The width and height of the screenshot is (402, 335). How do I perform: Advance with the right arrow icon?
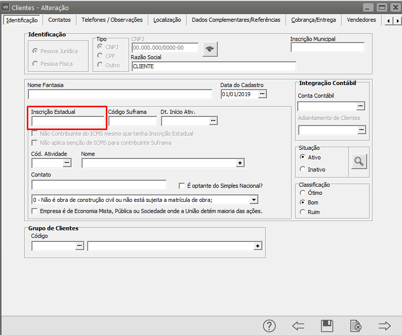coord(385,326)
